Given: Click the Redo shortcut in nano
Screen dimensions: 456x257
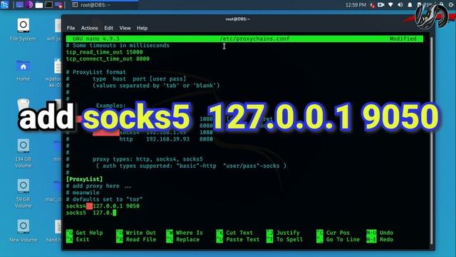Looking at the screenshot, I should tap(380, 240).
